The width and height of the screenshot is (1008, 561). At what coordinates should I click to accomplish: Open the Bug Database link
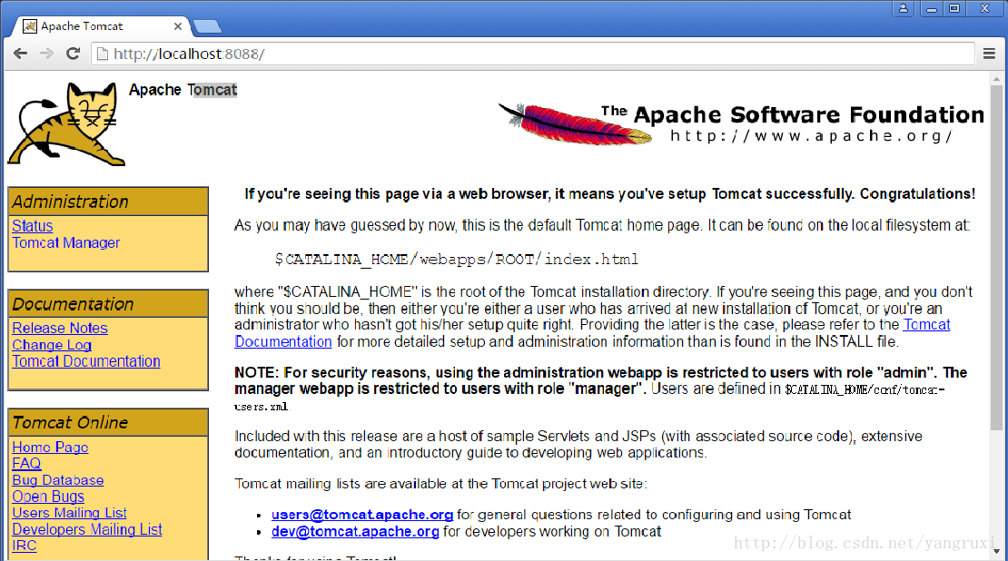[x=58, y=480]
